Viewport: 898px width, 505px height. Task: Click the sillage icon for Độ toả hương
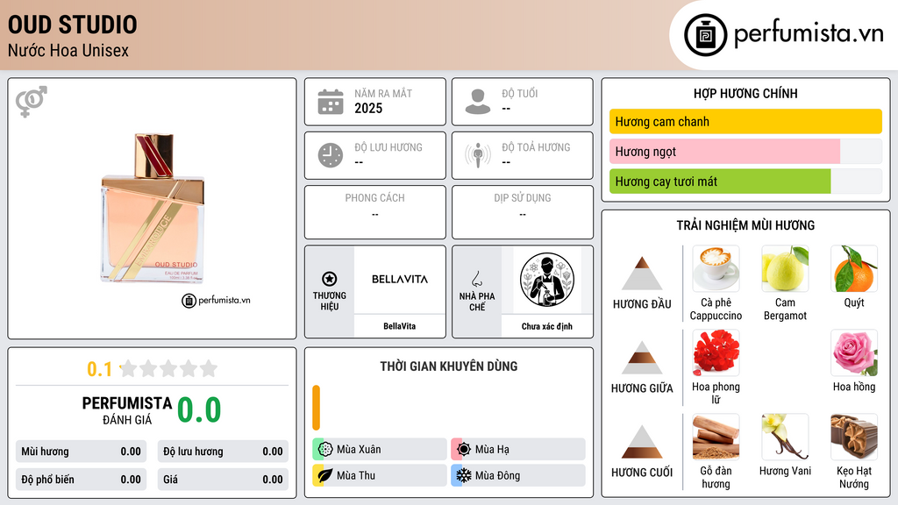[478, 155]
